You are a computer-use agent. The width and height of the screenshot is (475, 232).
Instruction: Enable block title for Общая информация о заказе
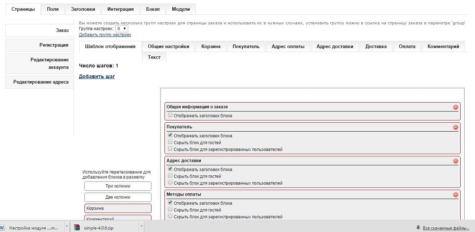(170, 115)
